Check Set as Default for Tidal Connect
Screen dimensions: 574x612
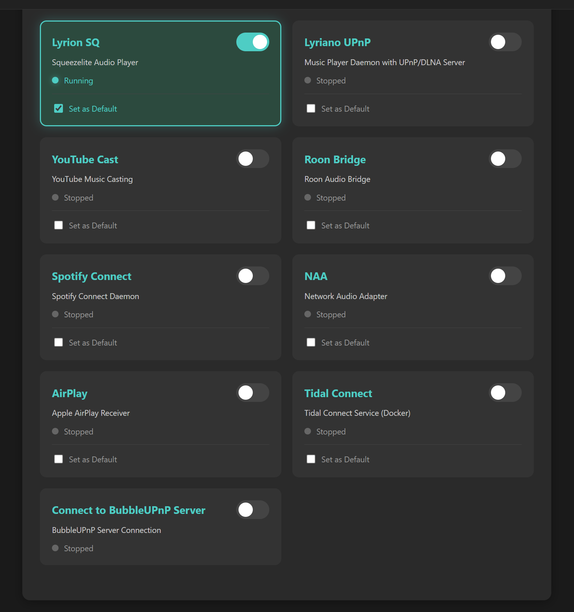311,459
